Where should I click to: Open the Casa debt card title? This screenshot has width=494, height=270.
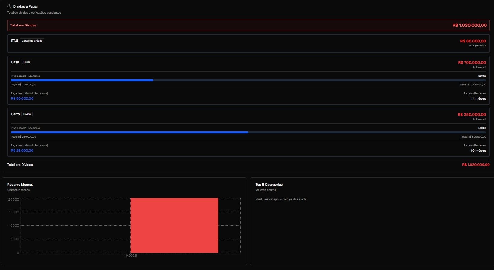pyautogui.click(x=15, y=62)
